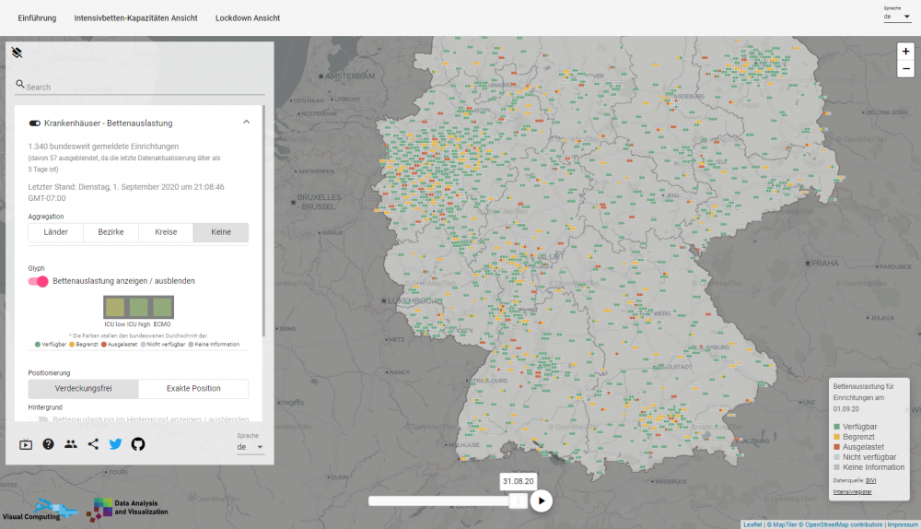Open Sprache dropdown in the side panel footer
Screen dimensions: 921x529
(x=251, y=447)
